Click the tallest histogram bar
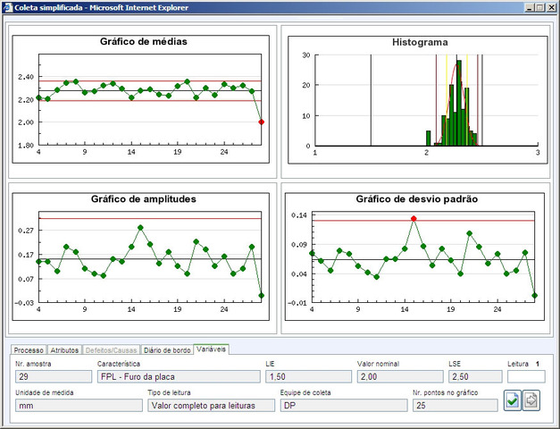The height and width of the screenshot is (429, 560). coord(459,103)
